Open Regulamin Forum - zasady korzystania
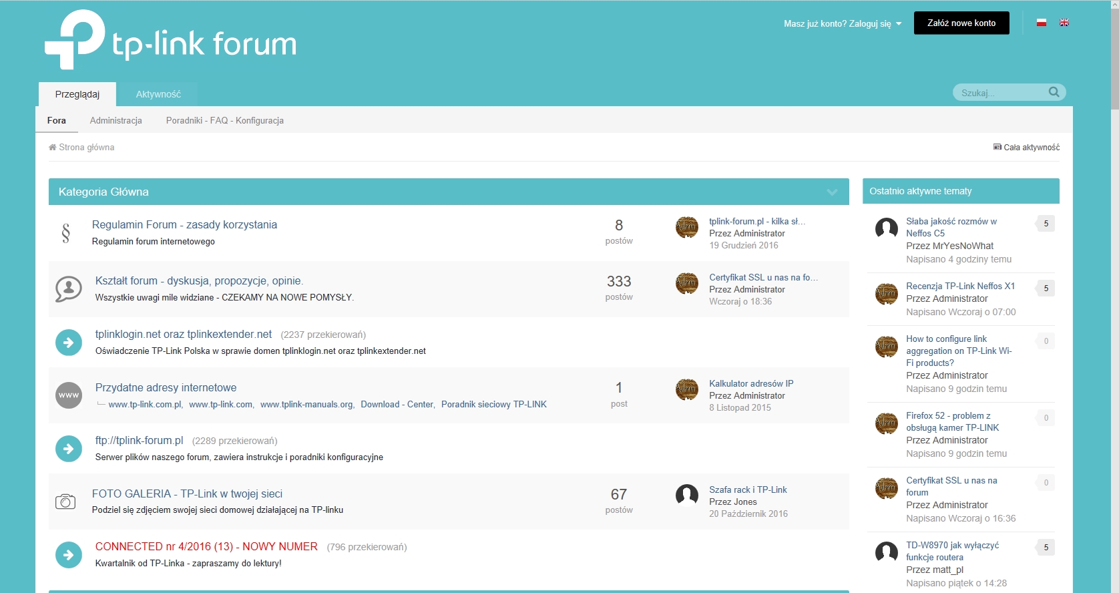The width and height of the screenshot is (1119, 593). click(x=184, y=224)
